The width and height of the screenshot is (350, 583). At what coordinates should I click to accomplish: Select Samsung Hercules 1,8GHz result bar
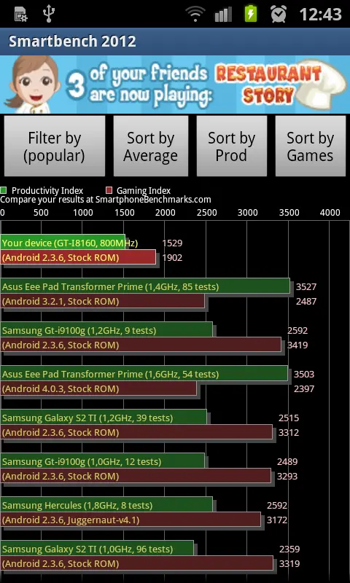[x=106, y=505]
